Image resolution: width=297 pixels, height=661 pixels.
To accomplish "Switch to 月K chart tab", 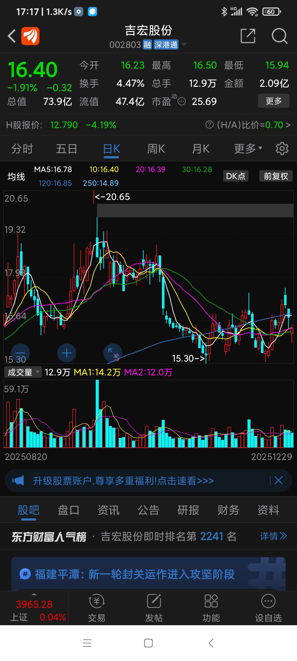I will click(x=201, y=149).
